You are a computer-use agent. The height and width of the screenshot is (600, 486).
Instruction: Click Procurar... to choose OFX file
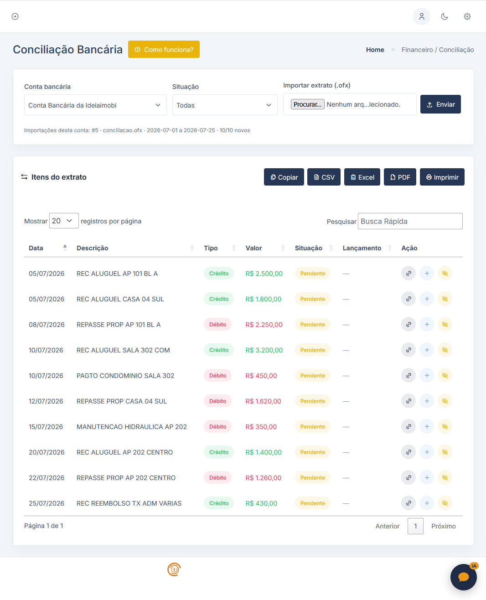308,104
